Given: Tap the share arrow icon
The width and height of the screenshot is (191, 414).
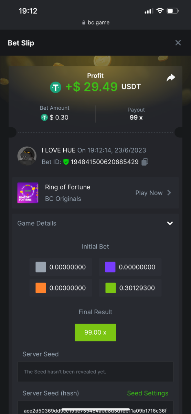Looking at the screenshot, I should pyautogui.click(x=171, y=78).
